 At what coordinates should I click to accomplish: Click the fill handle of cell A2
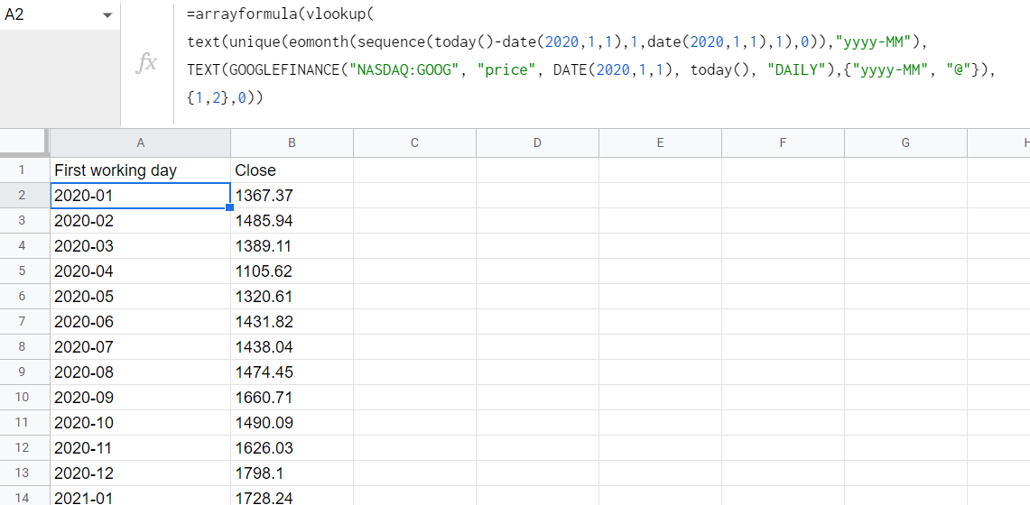point(230,207)
